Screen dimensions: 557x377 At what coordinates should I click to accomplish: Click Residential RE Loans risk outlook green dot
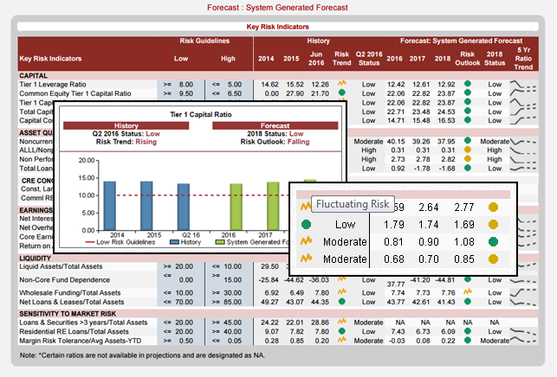click(468, 331)
